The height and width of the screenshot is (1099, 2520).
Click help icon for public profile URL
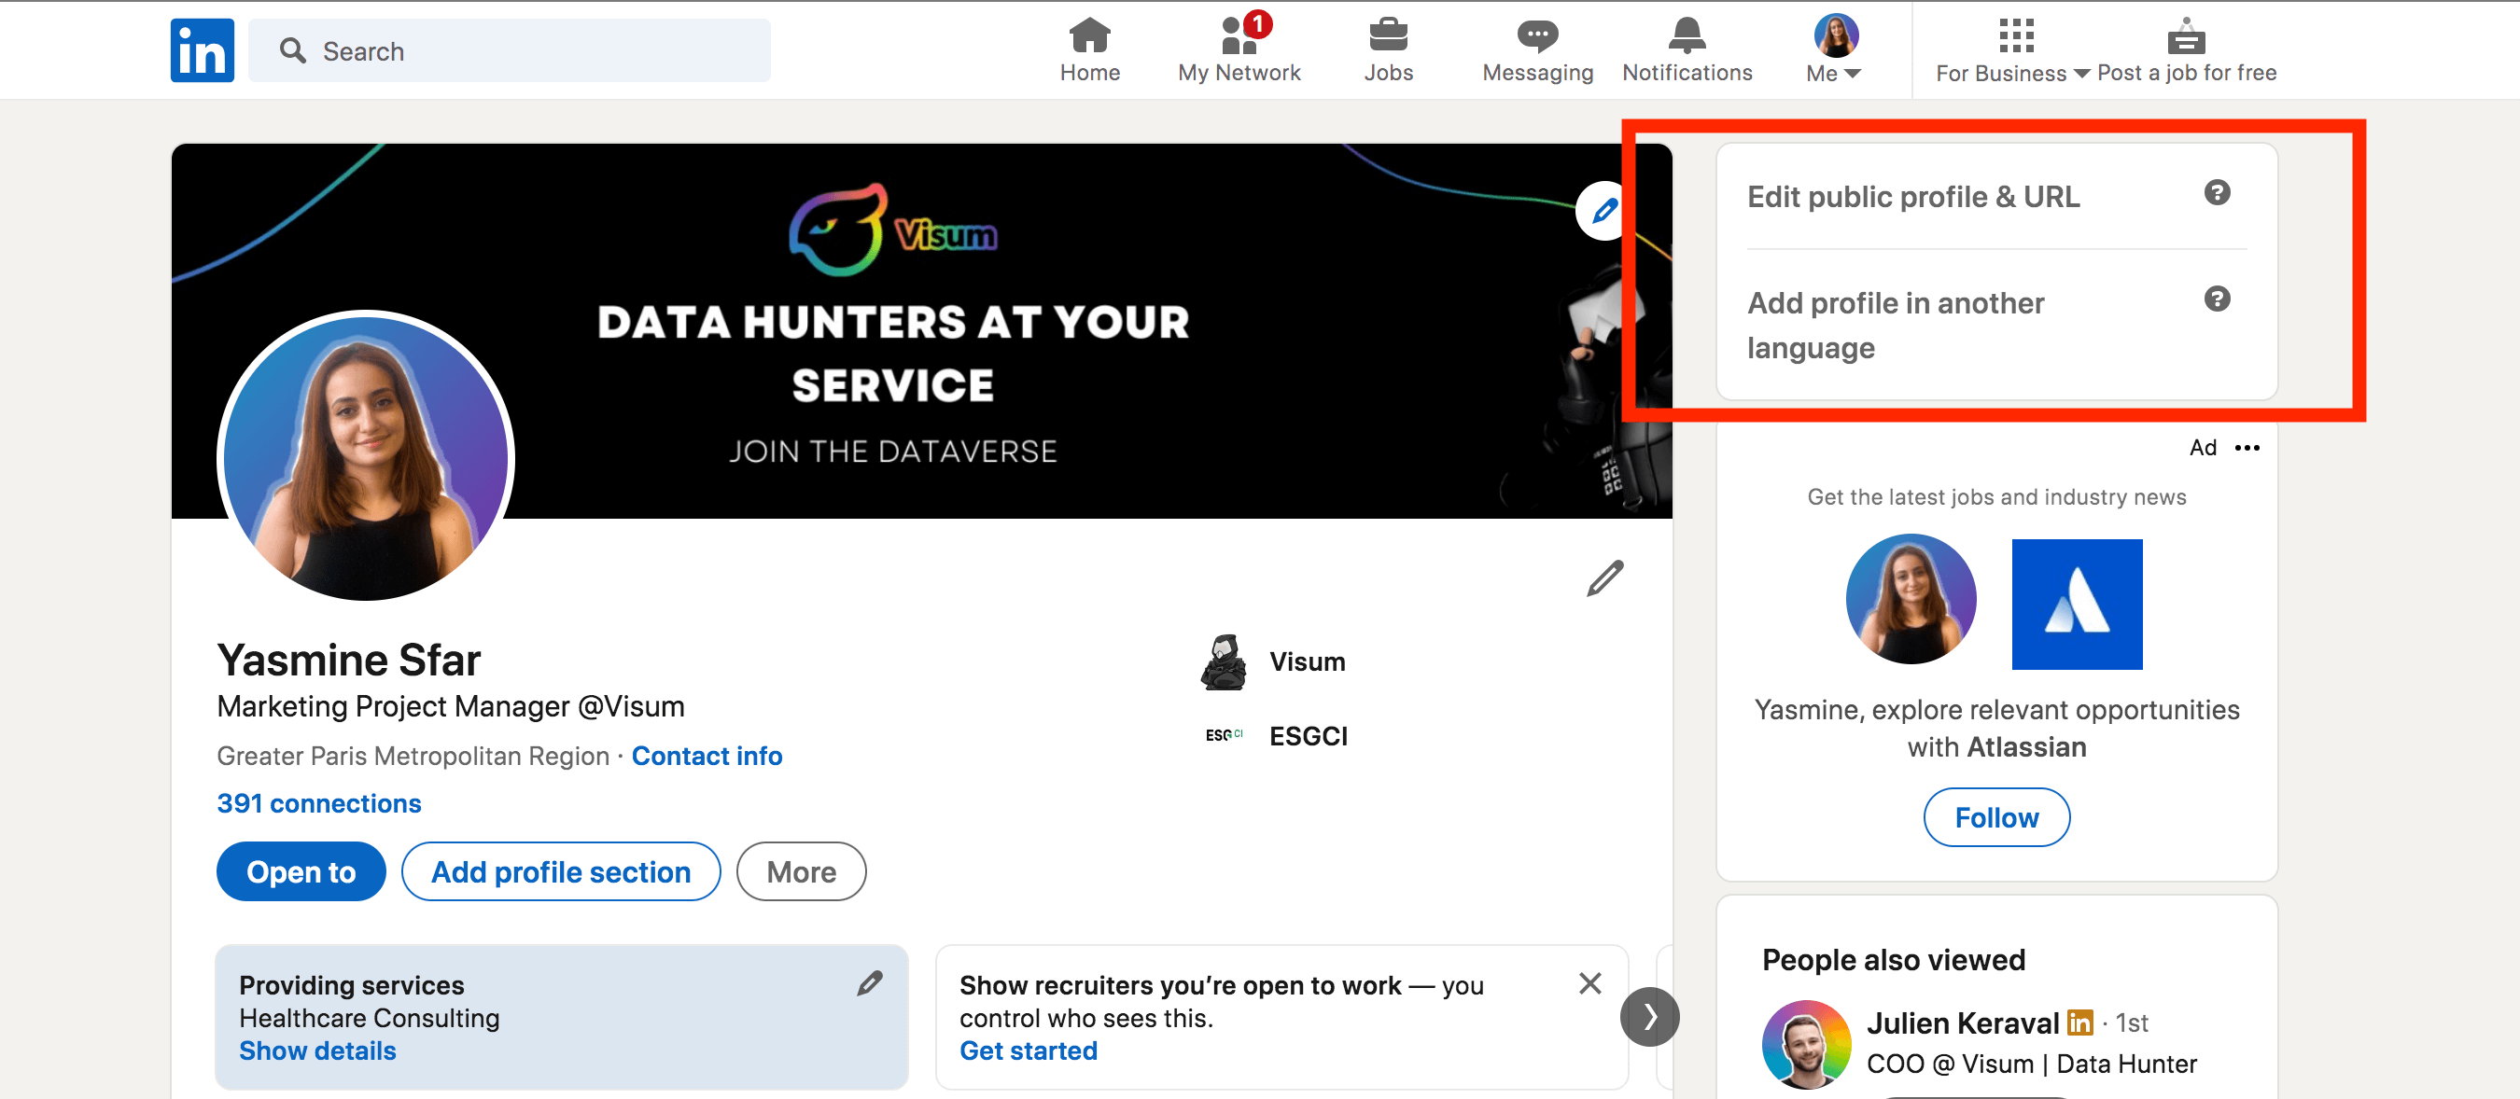pyautogui.click(x=2216, y=192)
